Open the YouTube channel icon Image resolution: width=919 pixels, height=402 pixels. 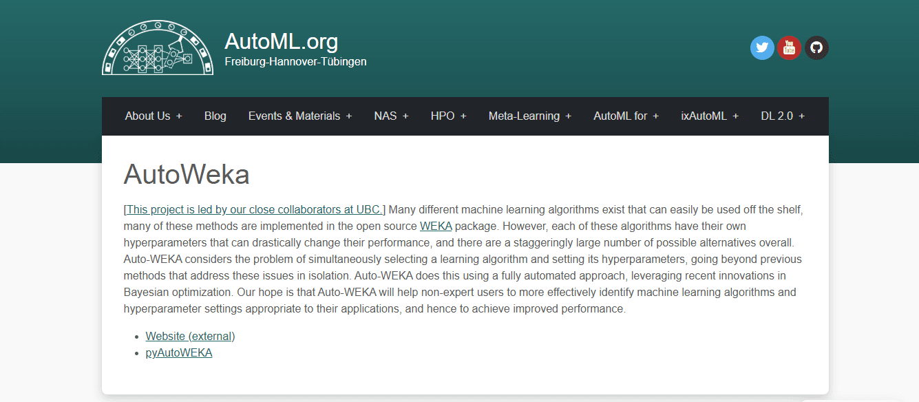[789, 47]
